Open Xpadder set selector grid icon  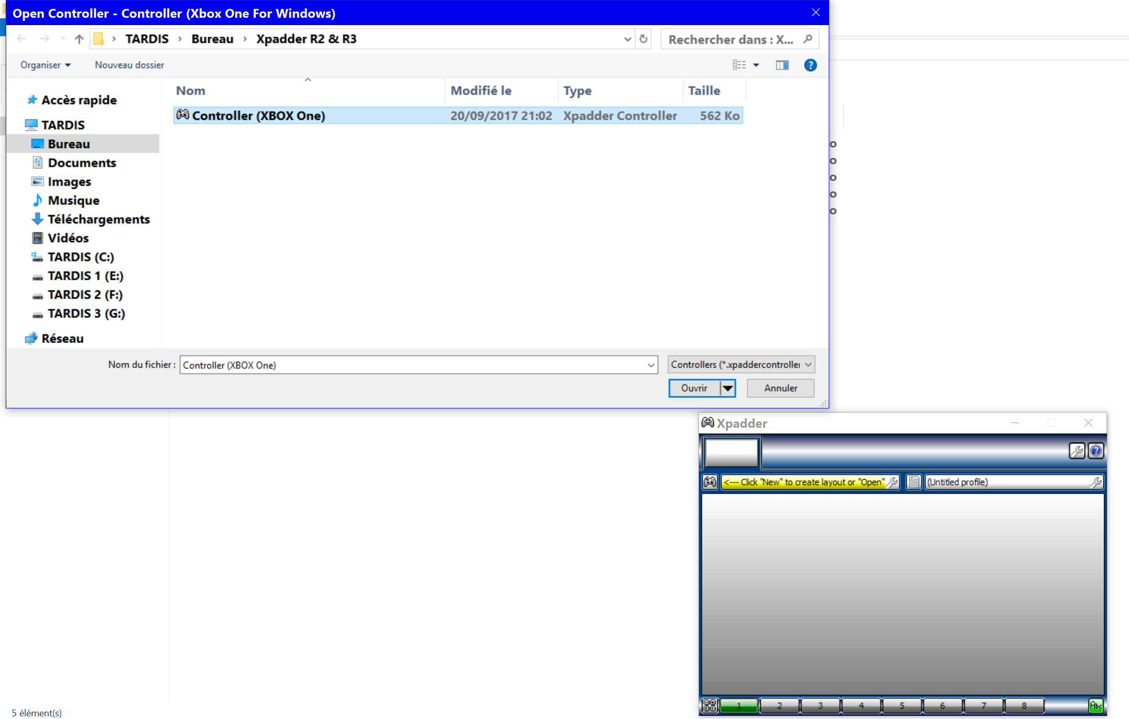[709, 705]
